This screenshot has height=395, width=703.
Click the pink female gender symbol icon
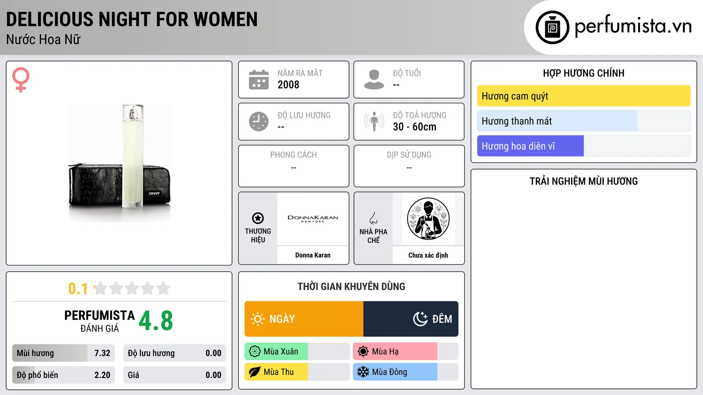[x=21, y=80]
